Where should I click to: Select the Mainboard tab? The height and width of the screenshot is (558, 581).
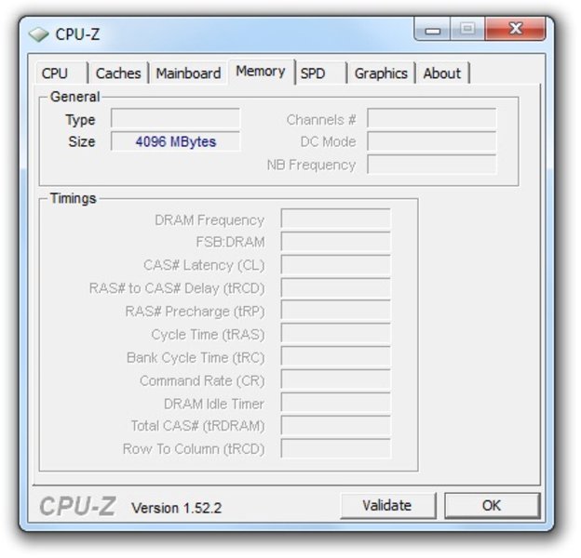189,73
